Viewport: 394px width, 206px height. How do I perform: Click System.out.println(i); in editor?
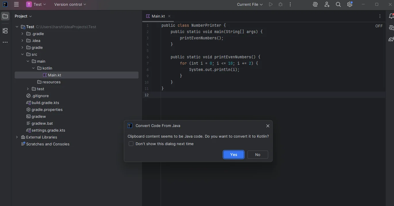pyautogui.click(x=214, y=70)
